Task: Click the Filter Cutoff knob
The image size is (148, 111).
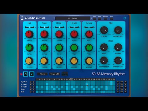Action: coord(104,30)
